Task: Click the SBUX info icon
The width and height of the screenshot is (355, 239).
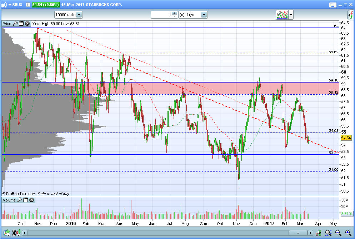Action: pyautogui.click(x=27, y=5)
